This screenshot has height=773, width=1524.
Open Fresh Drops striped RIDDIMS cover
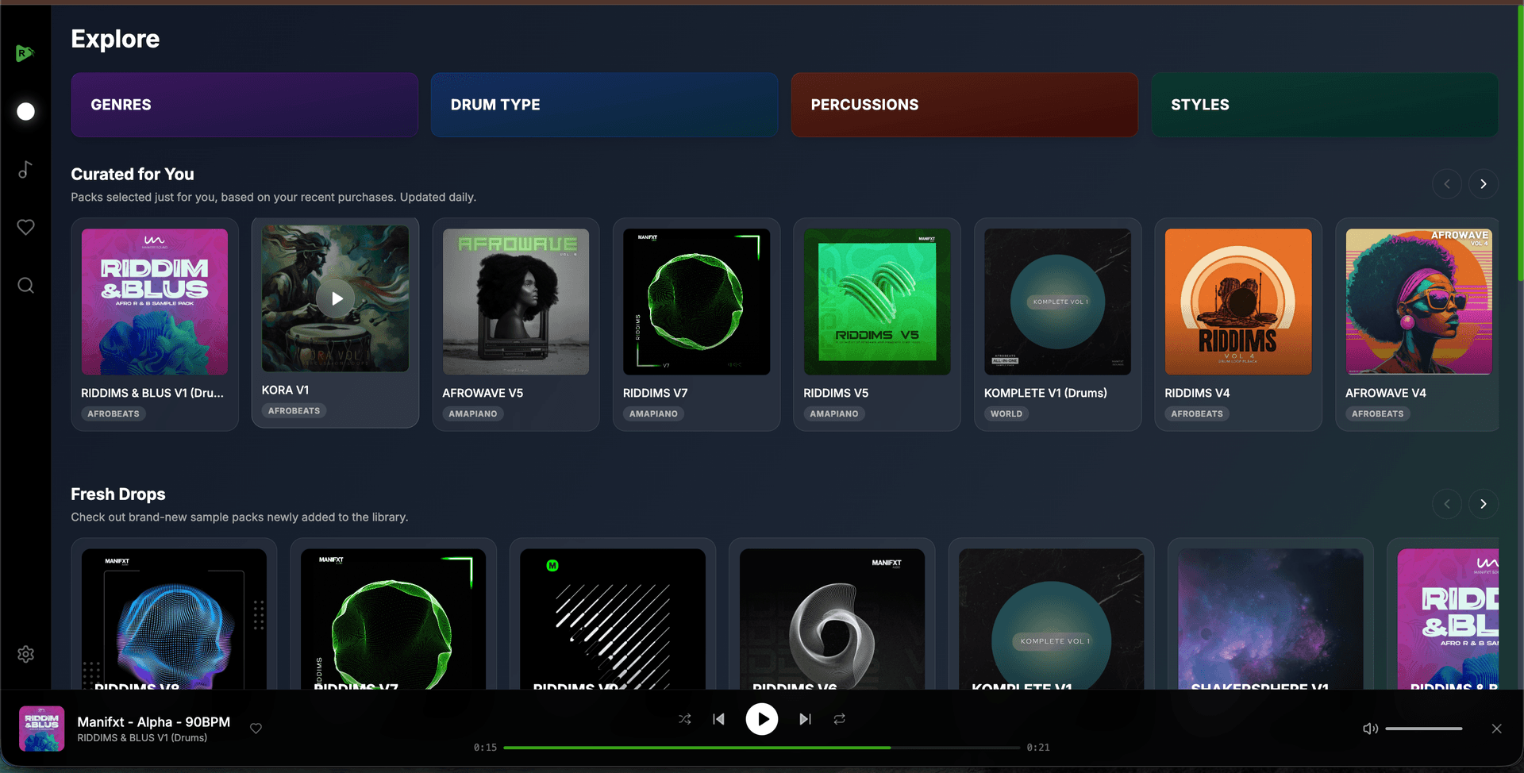pyautogui.click(x=613, y=619)
